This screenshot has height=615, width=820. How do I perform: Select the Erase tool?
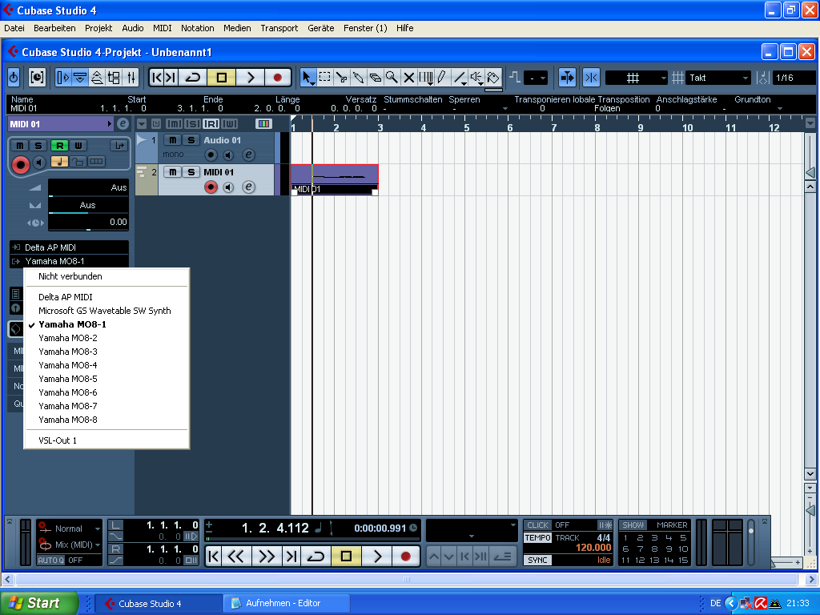375,78
